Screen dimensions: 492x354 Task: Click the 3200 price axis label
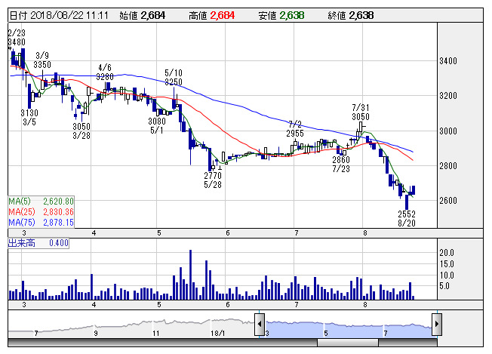click(x=448, y=96)
